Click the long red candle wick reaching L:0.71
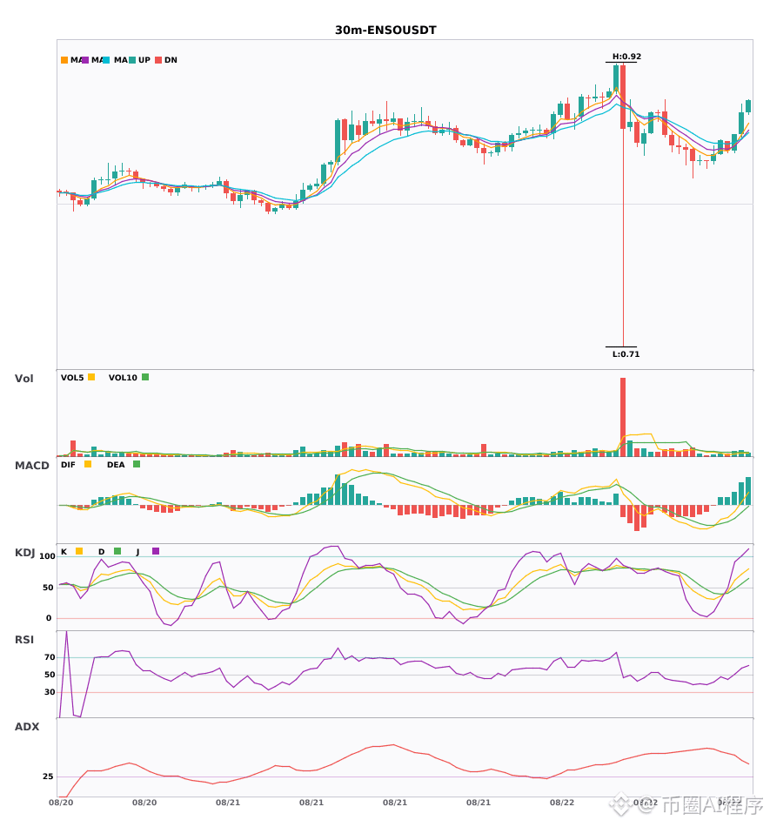Viewport: 770px width, 827px height. click(x=624, y=238)
